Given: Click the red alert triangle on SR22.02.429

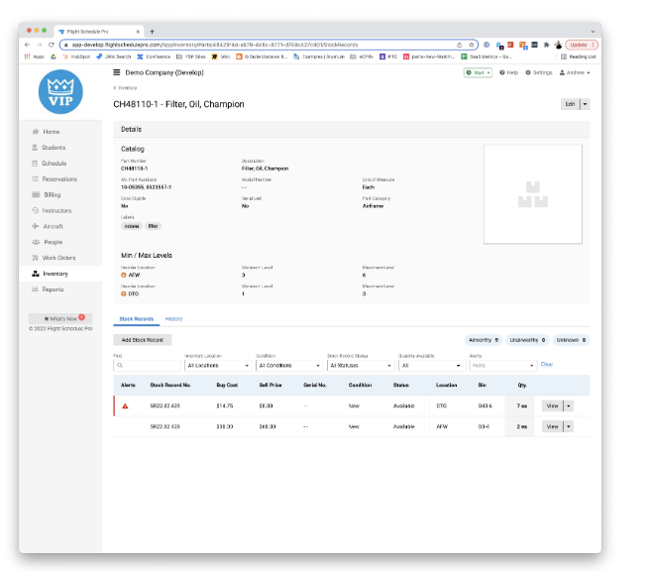Looking at the screenshot, I should point(125,406).
